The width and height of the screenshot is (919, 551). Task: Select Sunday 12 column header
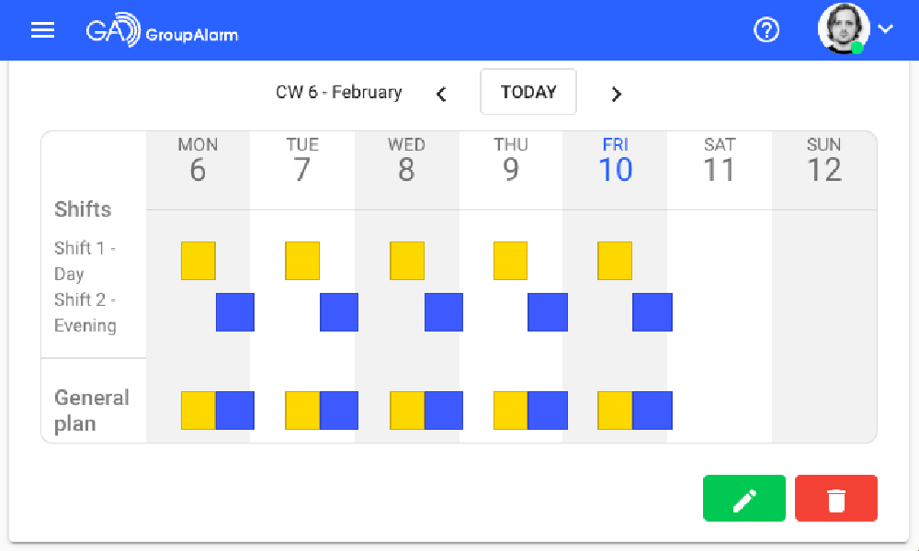[823, 161]
